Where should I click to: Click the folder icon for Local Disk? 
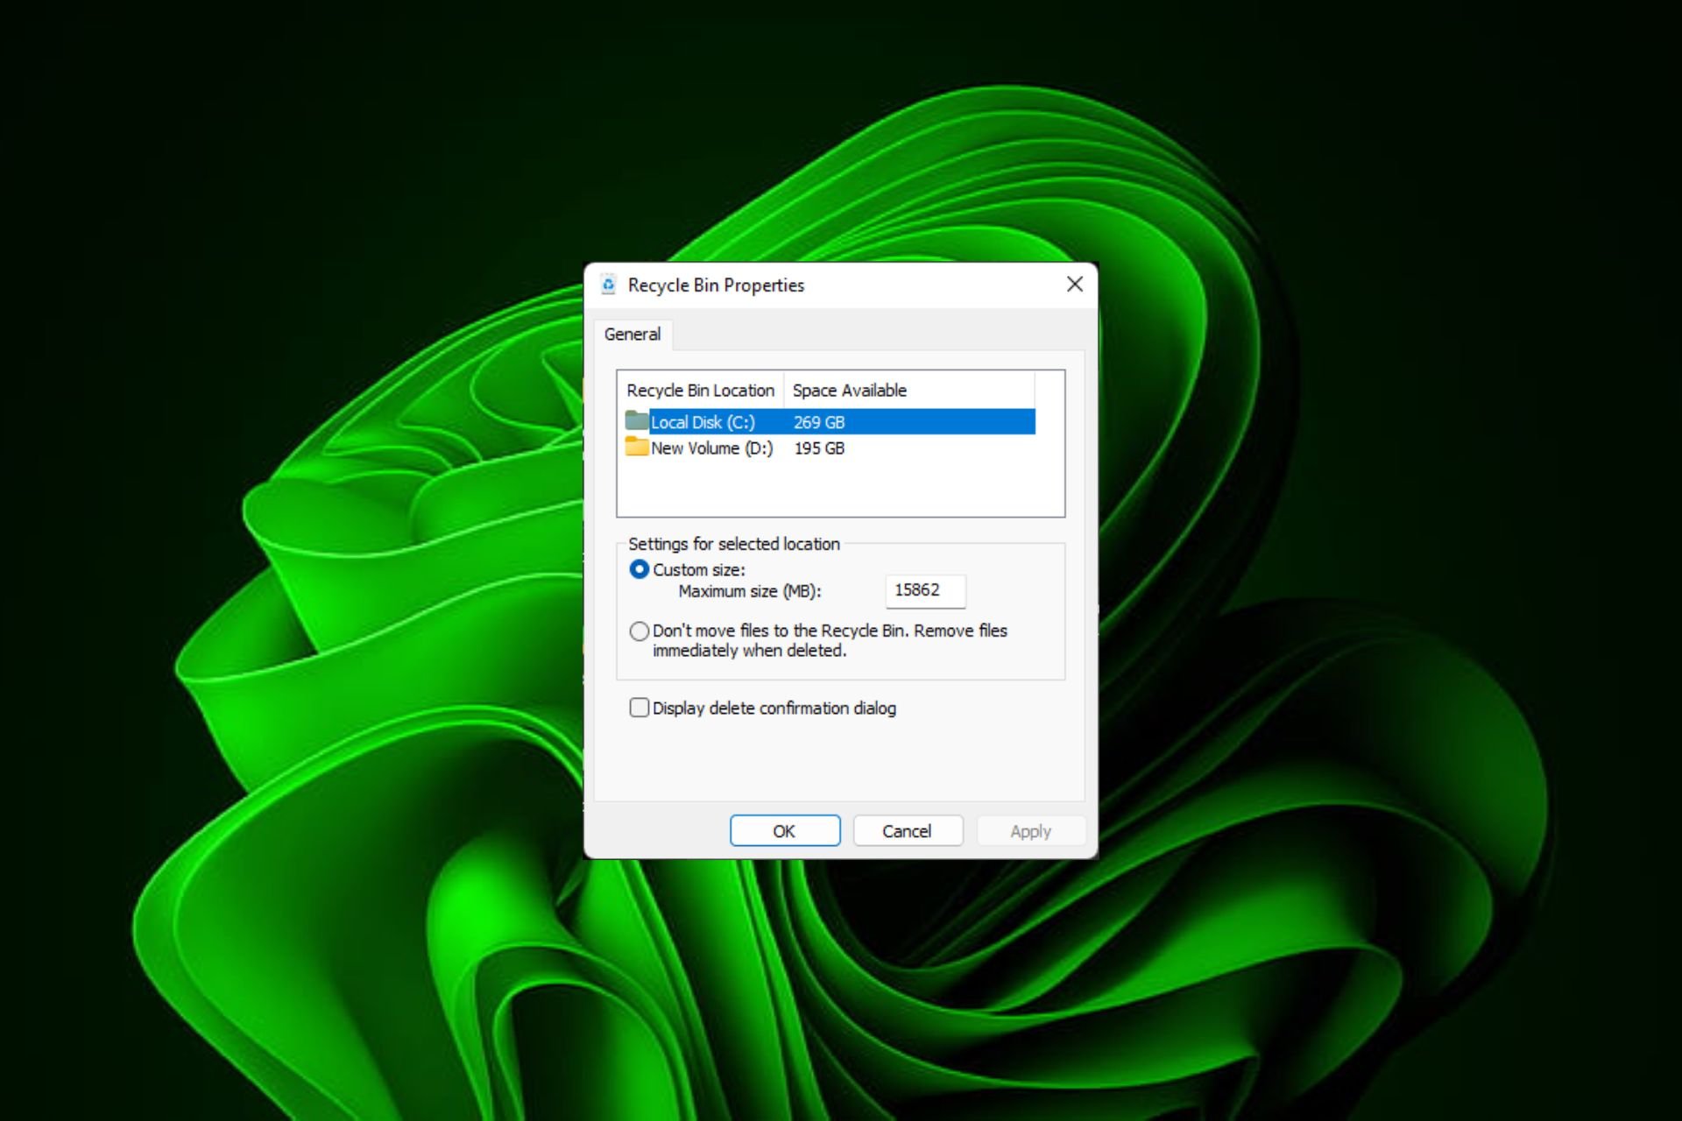(632, 419)
